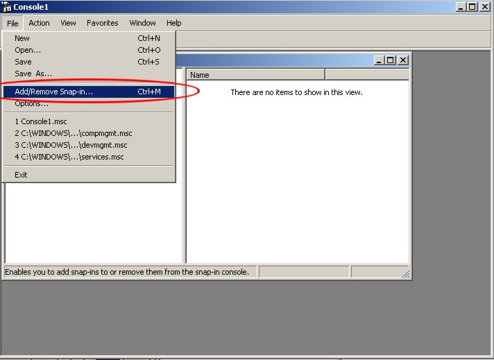Image resolution: width=494 pixels, height=360 pixels.
Task: Open Options... from the File menu
Action: (31, 103)
